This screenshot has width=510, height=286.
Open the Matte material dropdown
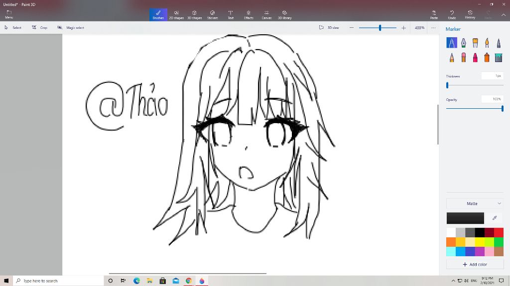(x=475, y=204)
